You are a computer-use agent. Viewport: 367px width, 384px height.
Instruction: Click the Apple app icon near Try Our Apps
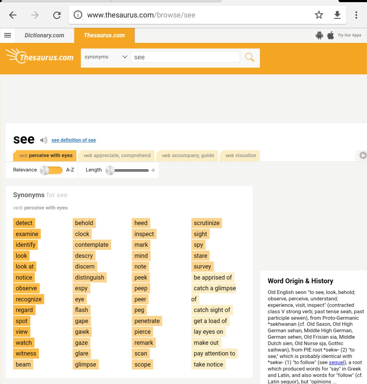(x=330, y=35)
